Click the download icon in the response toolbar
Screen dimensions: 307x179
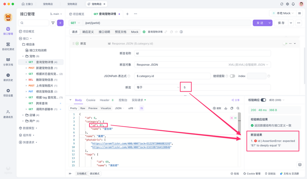[226, 108]
